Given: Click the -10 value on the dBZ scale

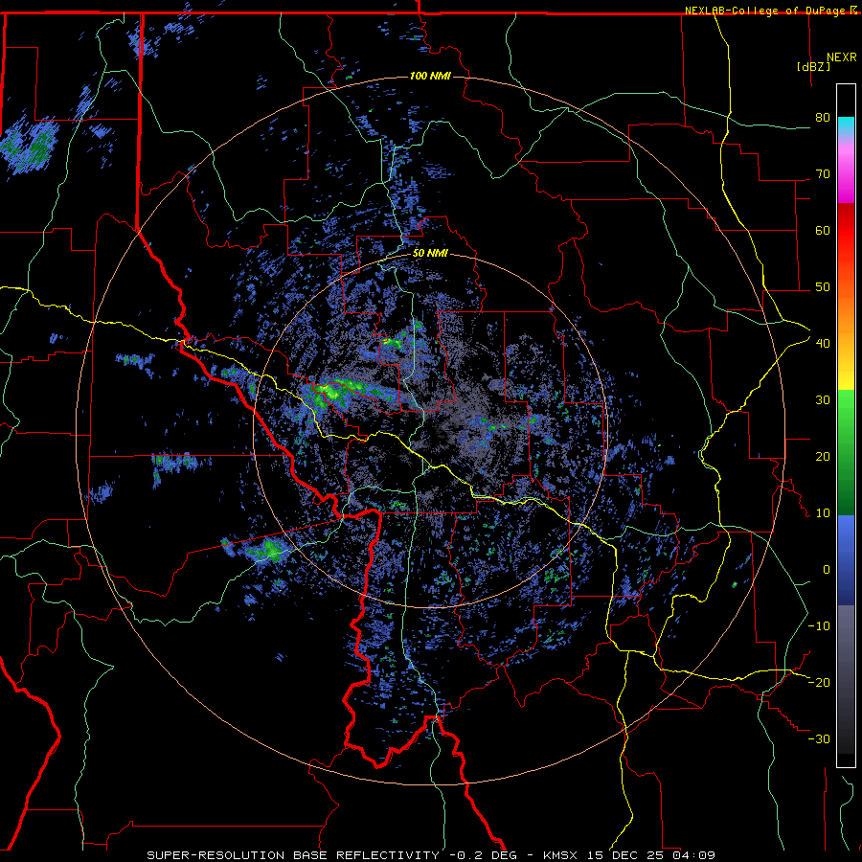Looking at the screenshot, I should tap(819, 626).
